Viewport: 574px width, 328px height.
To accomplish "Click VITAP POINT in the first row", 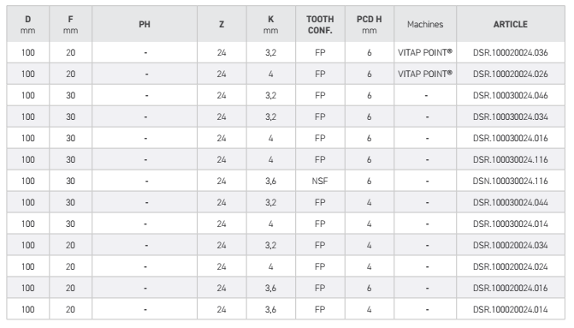I will tap(425, 52).
